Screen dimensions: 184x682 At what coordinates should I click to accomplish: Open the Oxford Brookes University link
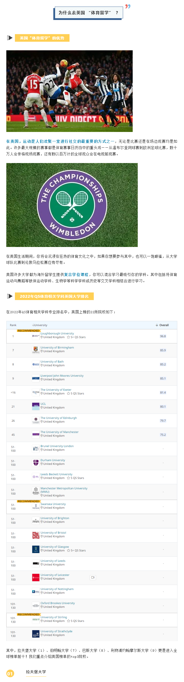pyautogui.click(x=58, y=603)
